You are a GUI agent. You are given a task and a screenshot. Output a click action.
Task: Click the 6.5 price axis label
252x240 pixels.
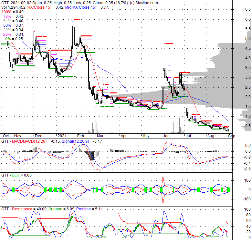tap(248, 9)
